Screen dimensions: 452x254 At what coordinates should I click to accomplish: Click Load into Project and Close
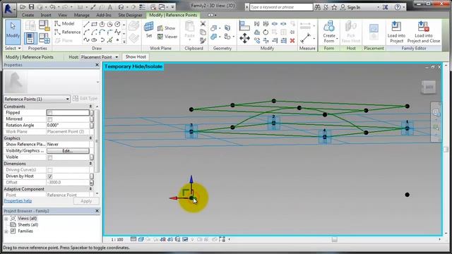(x=424, y=32)
